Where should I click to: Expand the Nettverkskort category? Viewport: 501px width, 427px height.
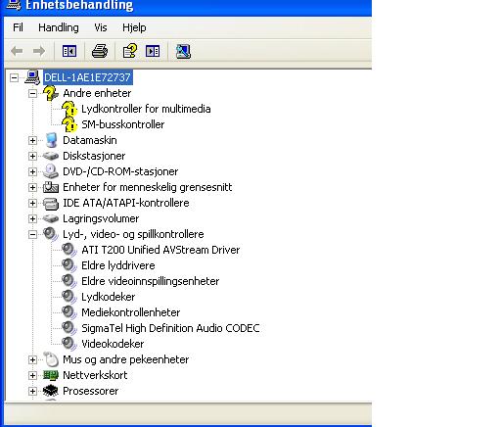tap(32, 375)
